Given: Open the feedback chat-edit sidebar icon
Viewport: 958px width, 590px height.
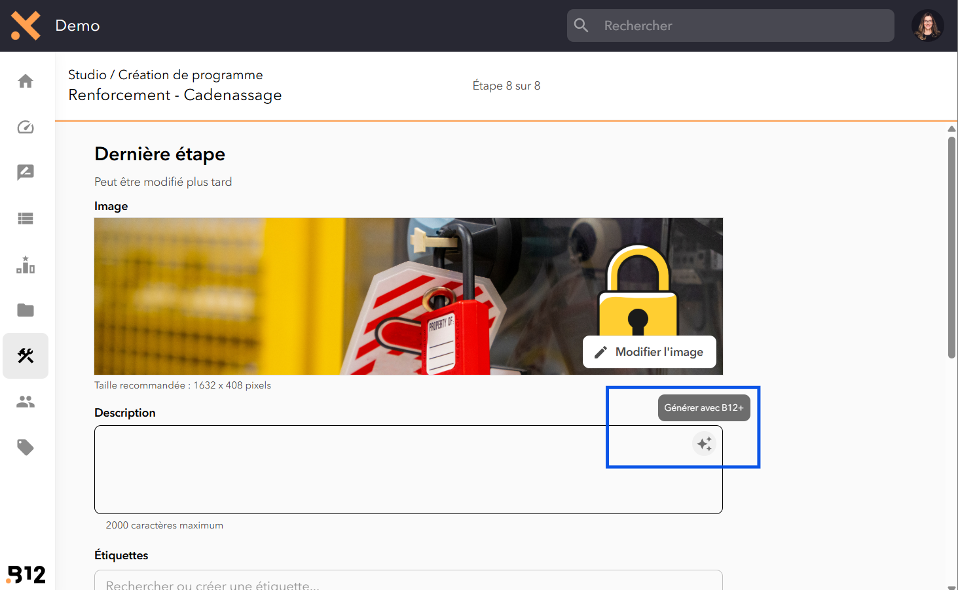Looking at the screenshot, I should (x=26, y=172).
